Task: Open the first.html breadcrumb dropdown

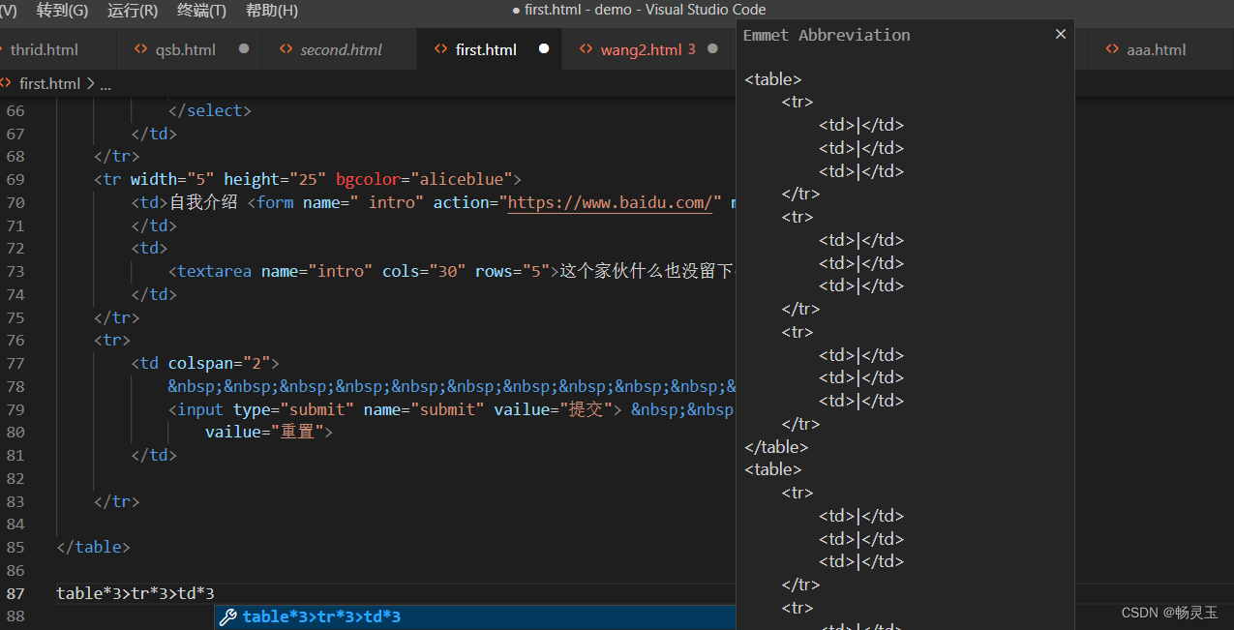Action: (50, 83)
